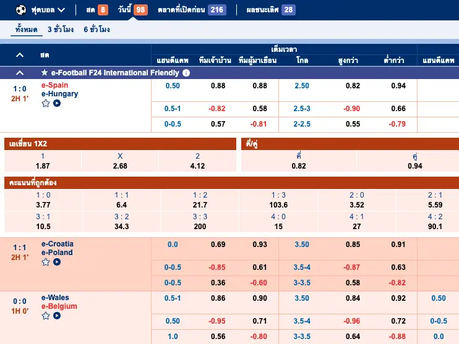The image size is (459, 344).
Task: Choose correct score 1:3 at 103.6
Action: pyautogui.click(x=278, y=200)
